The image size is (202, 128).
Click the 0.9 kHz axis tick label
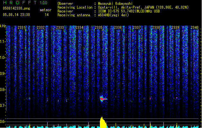3,74
